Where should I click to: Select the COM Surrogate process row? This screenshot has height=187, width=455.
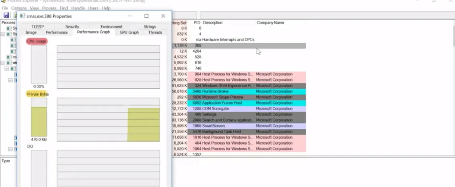coord(238,108)
